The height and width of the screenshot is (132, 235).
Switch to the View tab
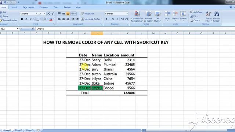coord(78,7)
